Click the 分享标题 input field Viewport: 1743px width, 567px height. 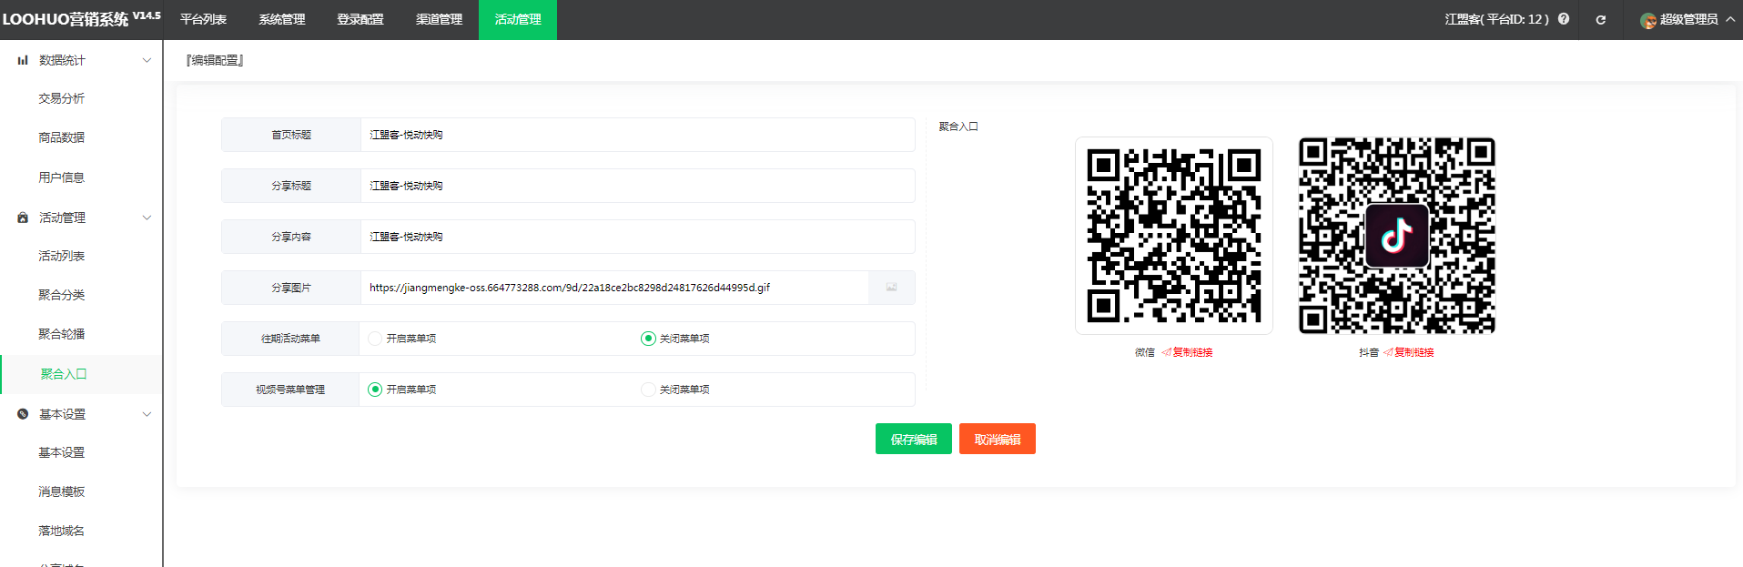click(x=637, y=186)
